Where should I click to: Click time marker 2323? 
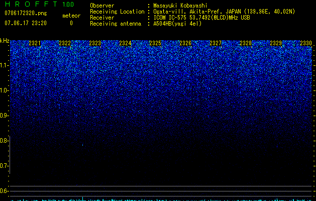coord(95,43)
